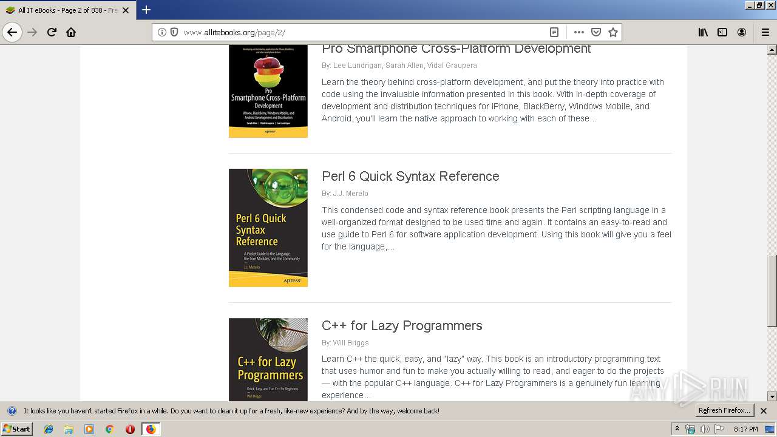This screenshot has width=777, height=437.
Task: Click the C++ for Lazy Programmers cover
Action: click(x=268, y=359)
